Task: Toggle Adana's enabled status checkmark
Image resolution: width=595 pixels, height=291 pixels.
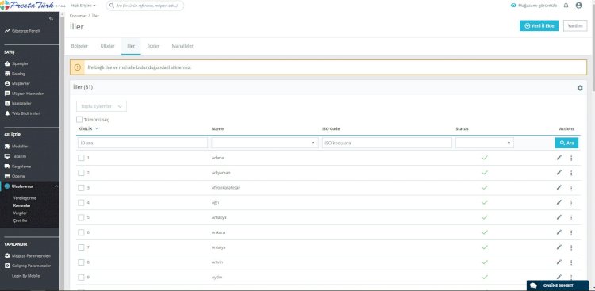Action: click(x=485, y=158)
